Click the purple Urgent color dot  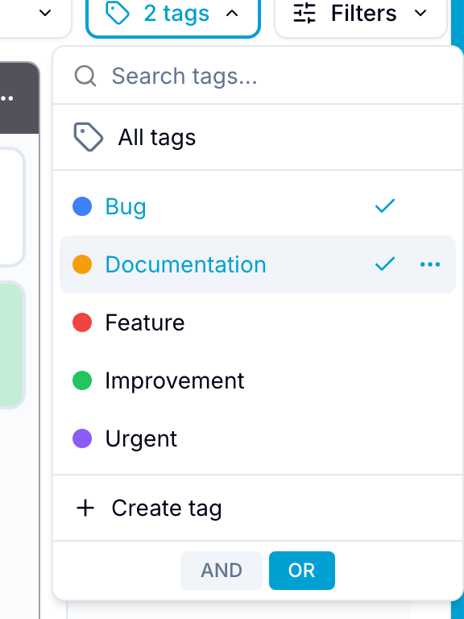click(x=82, y=438)
